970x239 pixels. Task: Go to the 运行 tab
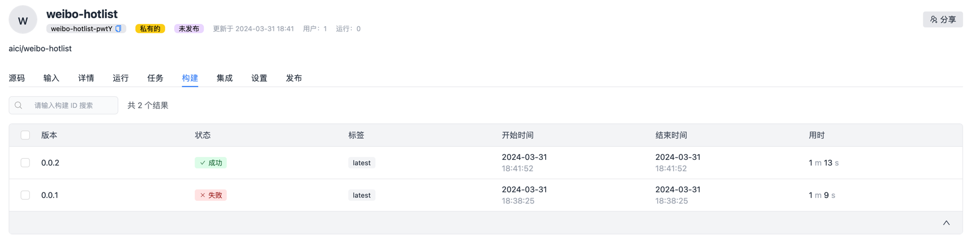click(x=120, y=78)
